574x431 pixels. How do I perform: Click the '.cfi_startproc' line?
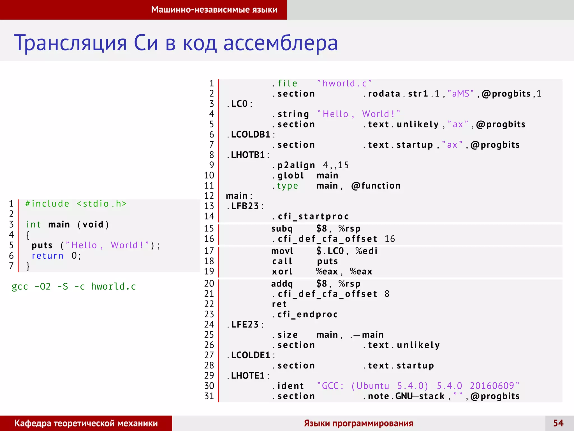pyautogui.click(x=310, y=216)
